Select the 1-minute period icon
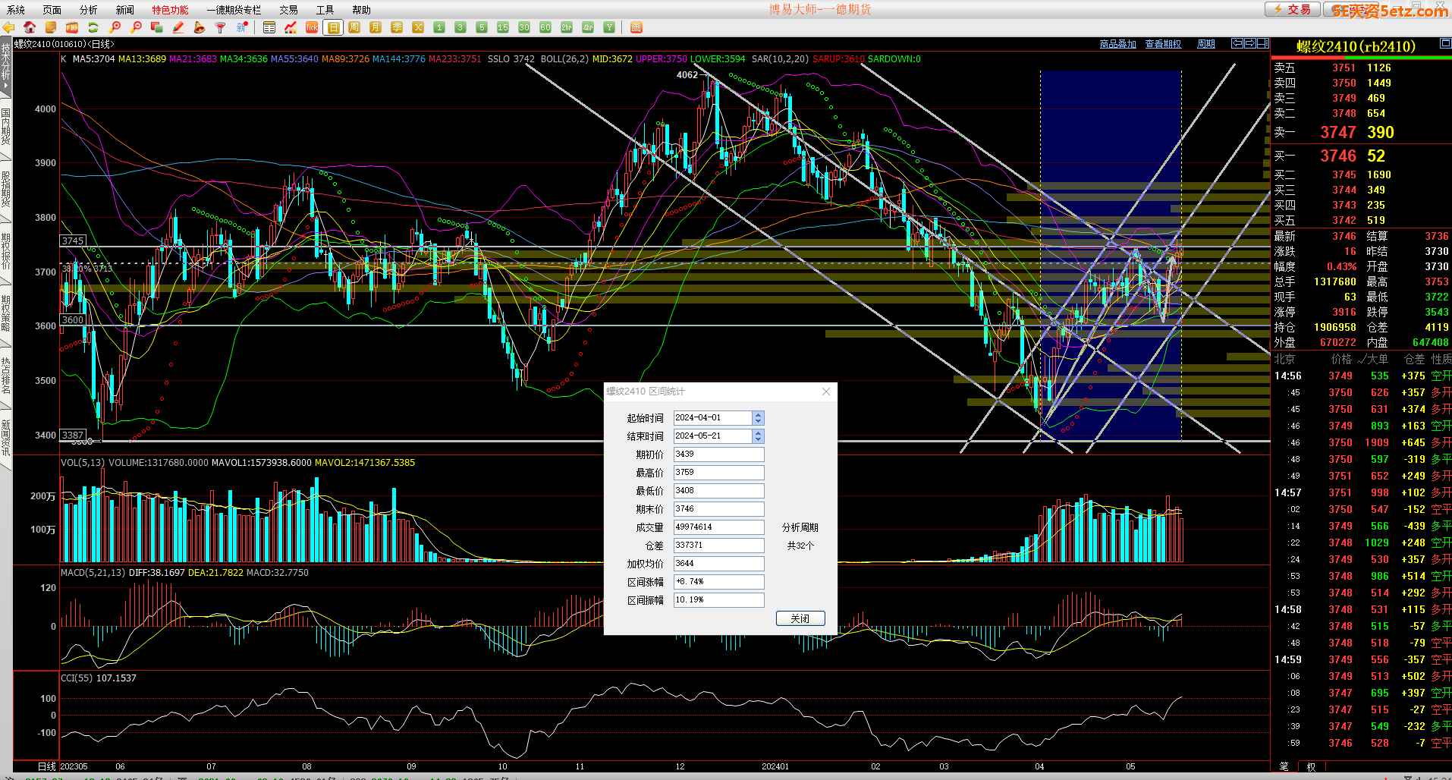 point(439,27)
